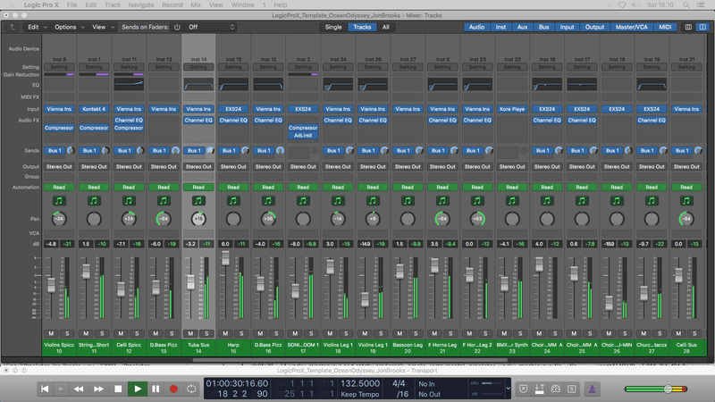The width and height of the screenshot is (715, 402).
Task: Click the red Record button
Action: (173, 389)
